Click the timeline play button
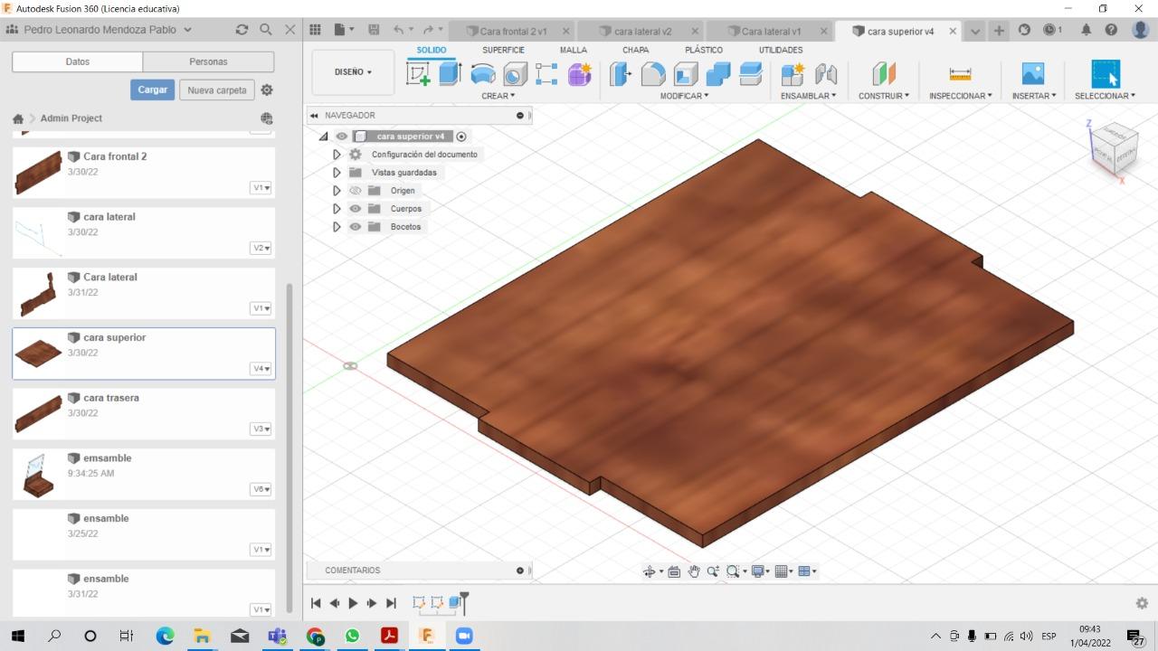 (x=353, y=603)
